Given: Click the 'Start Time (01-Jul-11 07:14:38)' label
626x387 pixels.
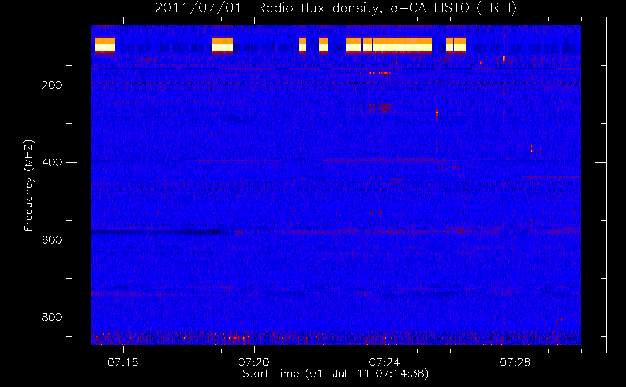Looking at the screenshot, I should (x=335, y=373).
